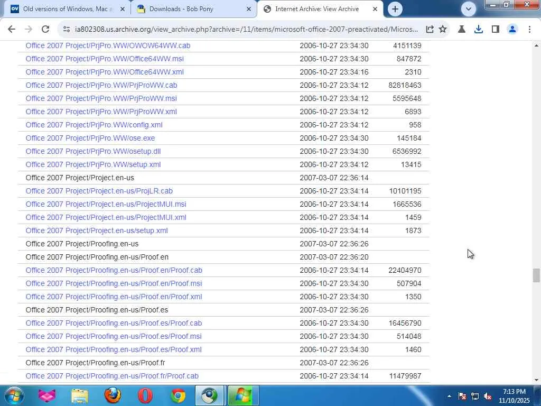Viewport: 541px width, 406px height.
Task: Open Chrome three-dot menu
Action: pyautogui.click(x=529, y=30)
